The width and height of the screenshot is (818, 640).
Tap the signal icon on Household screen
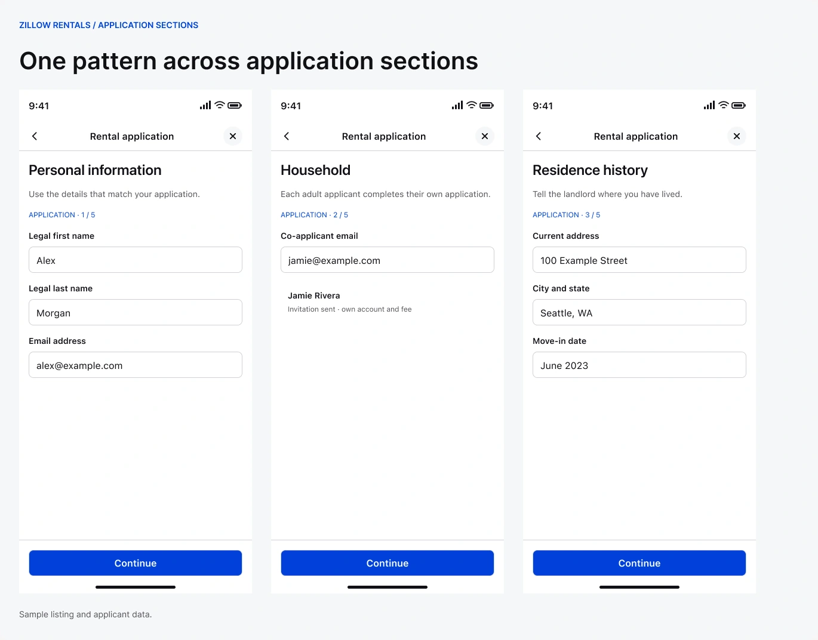457,105
